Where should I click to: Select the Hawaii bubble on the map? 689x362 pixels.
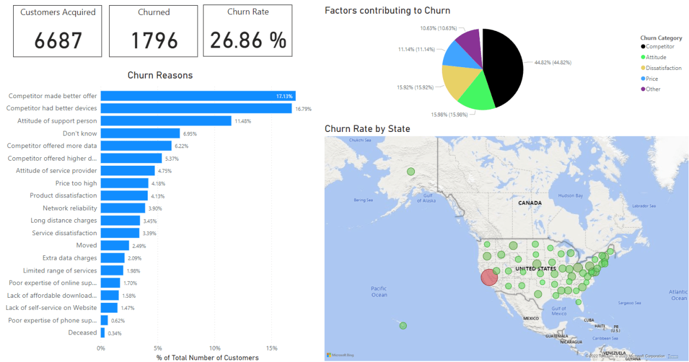403,325
